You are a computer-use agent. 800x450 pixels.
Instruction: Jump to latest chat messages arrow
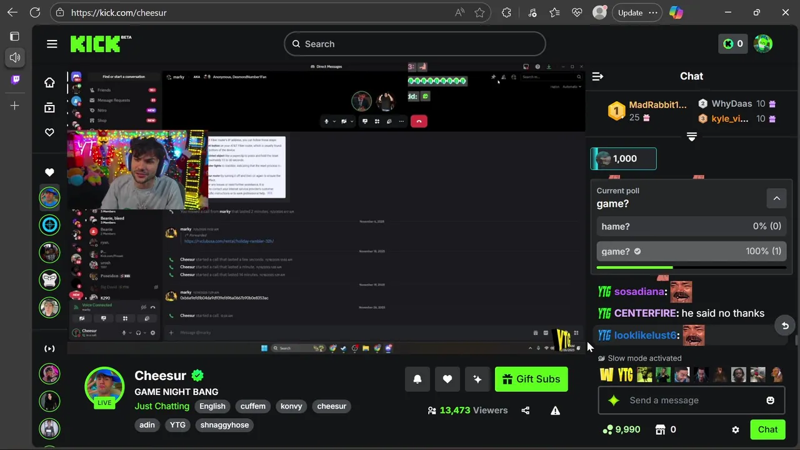pos(785,325)
